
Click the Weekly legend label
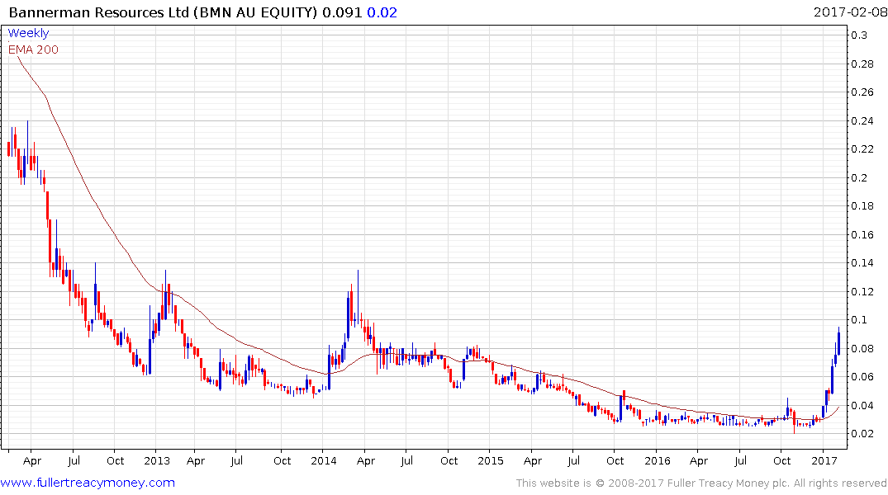(x=28, y=33)
